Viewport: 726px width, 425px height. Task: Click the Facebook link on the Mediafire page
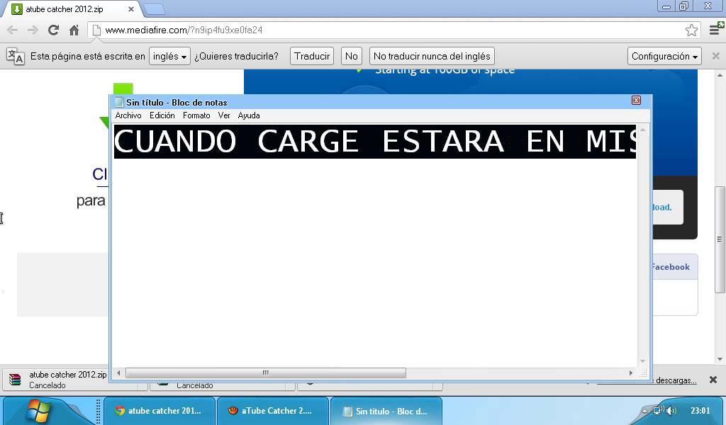(x=671, y=267)
